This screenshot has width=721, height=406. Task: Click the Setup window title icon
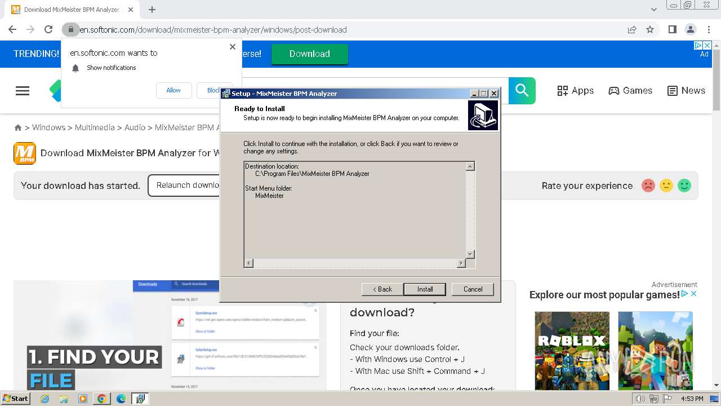[226, 94]
